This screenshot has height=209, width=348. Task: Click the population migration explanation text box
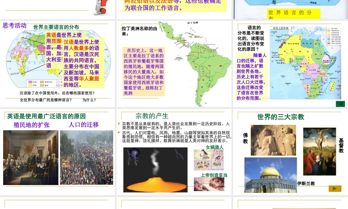pos(252,77)
